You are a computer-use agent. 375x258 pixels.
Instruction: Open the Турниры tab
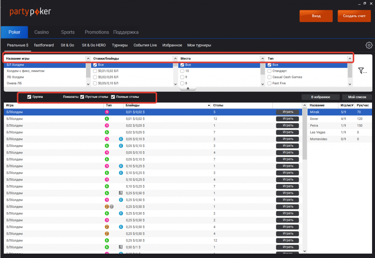pyautogui.click(x=119, y=45)
